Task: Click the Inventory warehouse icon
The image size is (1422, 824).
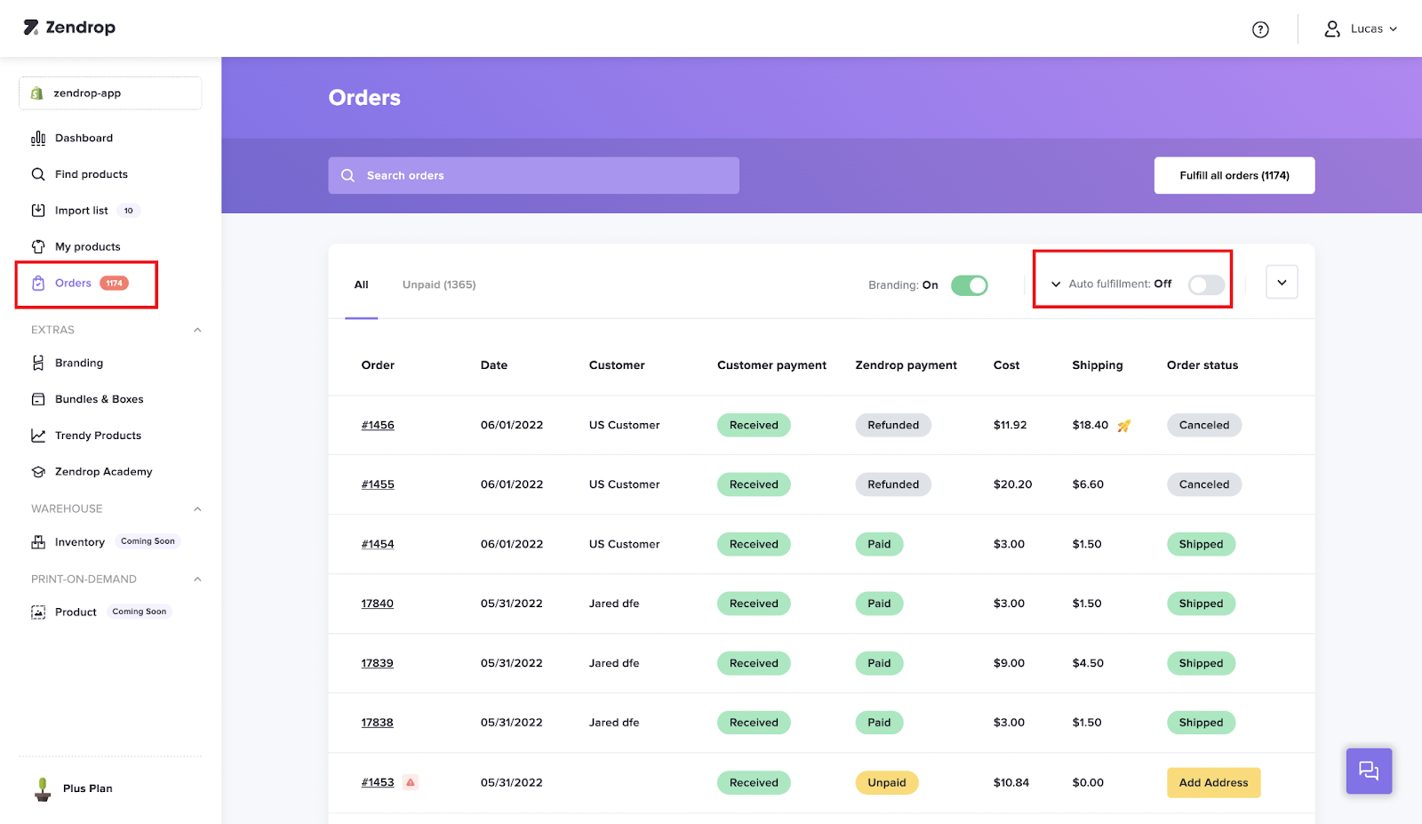Action: coord(38,542)
